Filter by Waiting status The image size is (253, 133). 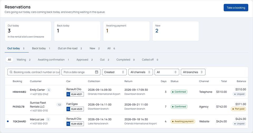click(24, 60)
